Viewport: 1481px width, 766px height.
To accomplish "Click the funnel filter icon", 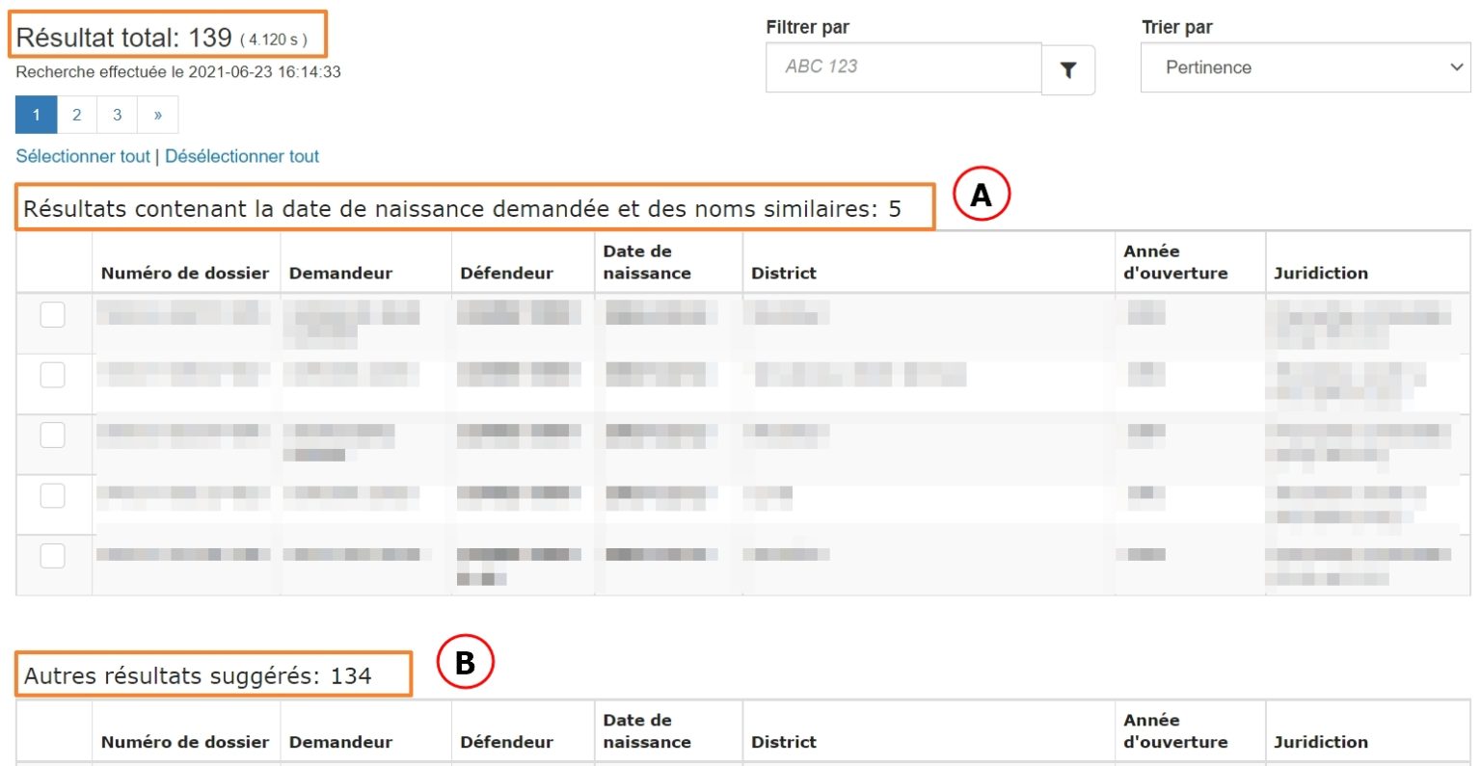I will tap(1068, 68).
